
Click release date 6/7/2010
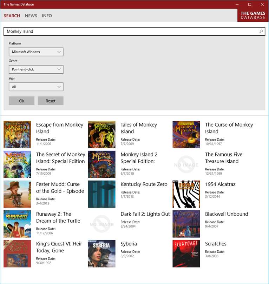tap(127, 174)
